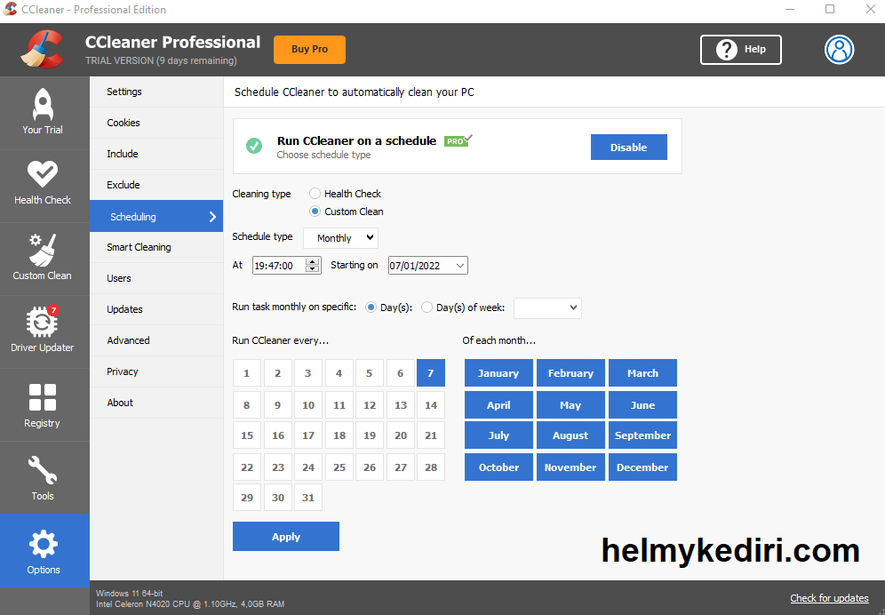The height and width of the screenshot is (615, 885).
Task: Toggle September month selection
Action: 642,435
